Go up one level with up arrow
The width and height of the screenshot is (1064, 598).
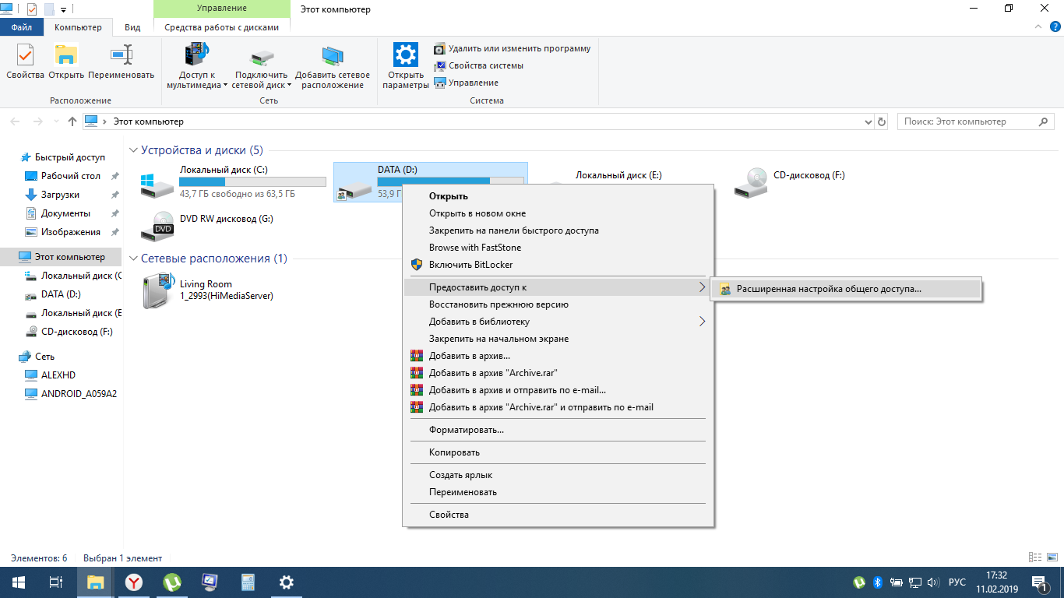pyautogui.click(x=72, y=121)
